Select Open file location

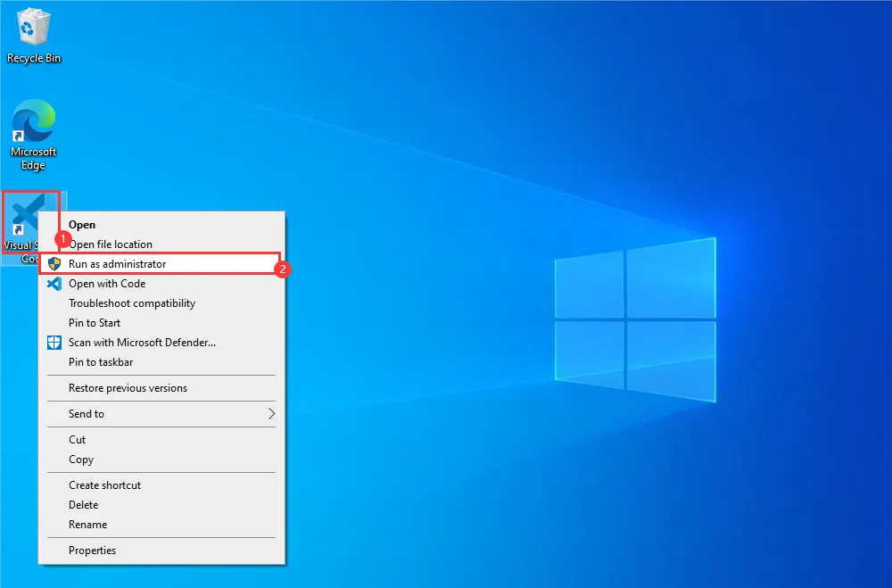111,244
